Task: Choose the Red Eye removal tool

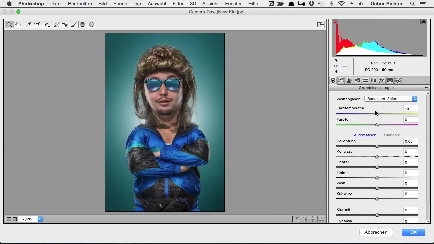Action: click(x=65, y=24)
